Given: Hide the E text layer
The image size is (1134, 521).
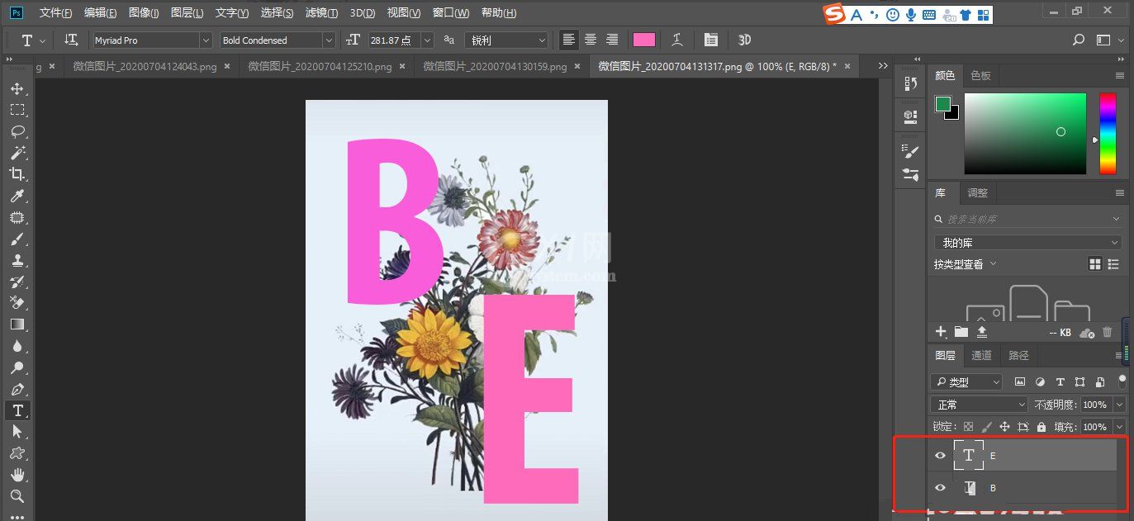Looking at the screenshot, I should point(940,456).
